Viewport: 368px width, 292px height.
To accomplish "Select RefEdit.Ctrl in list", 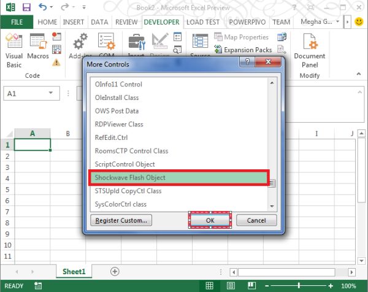I will click(178, 137).
